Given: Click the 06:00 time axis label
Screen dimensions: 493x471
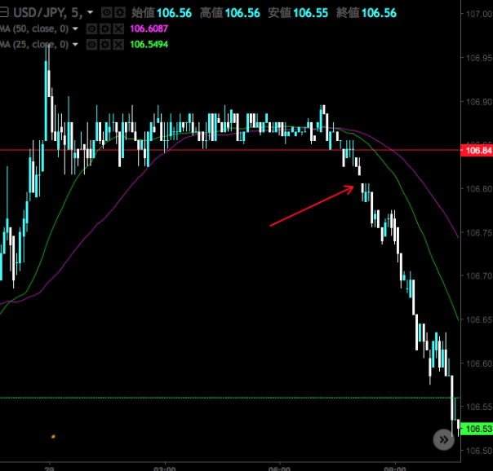Looking at the screenshot, I should tap(279, 469).
